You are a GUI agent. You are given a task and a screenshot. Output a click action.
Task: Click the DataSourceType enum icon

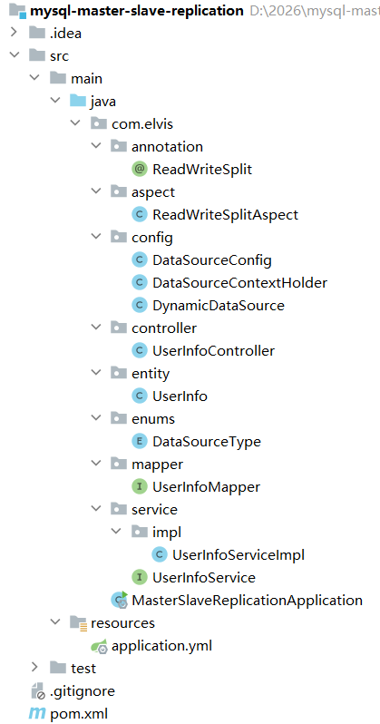coord(139,442)
